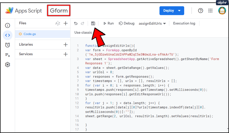Screen dimensions: 229x133
Task: Click the Files panel heading
Action: click(x=23, y=23)
